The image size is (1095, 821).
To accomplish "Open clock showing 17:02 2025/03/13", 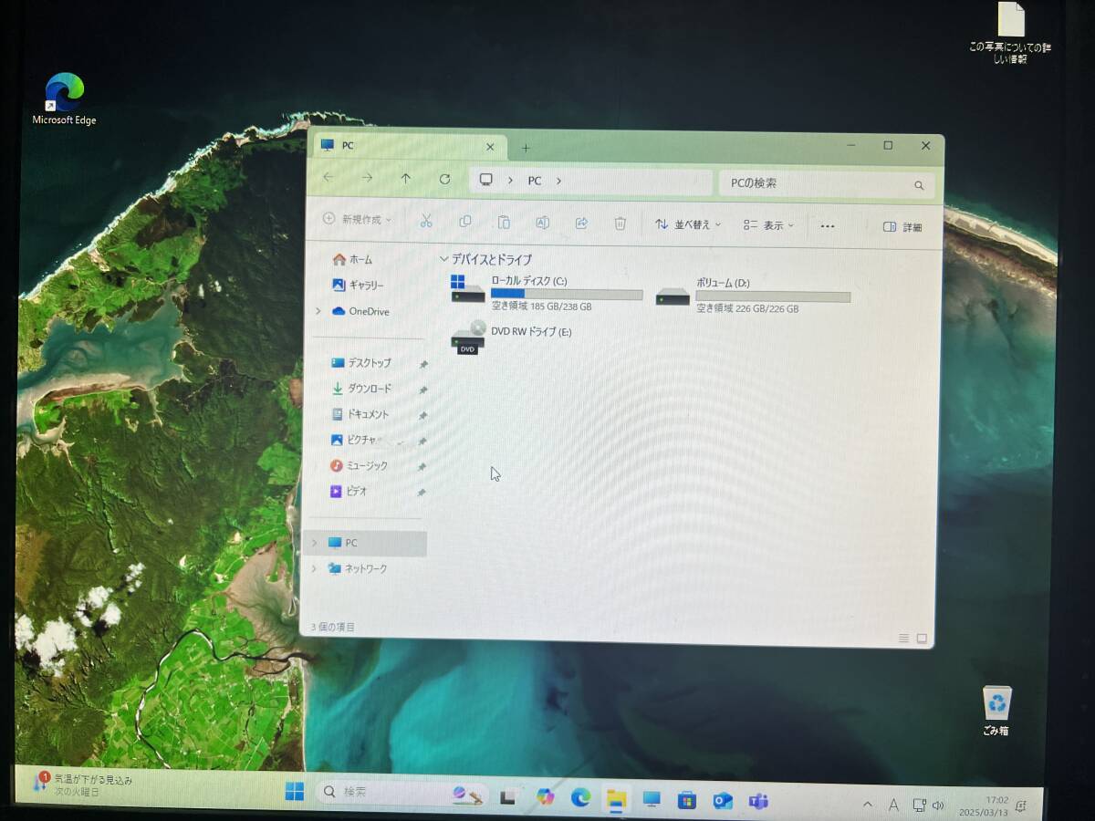I will [984, 806].
